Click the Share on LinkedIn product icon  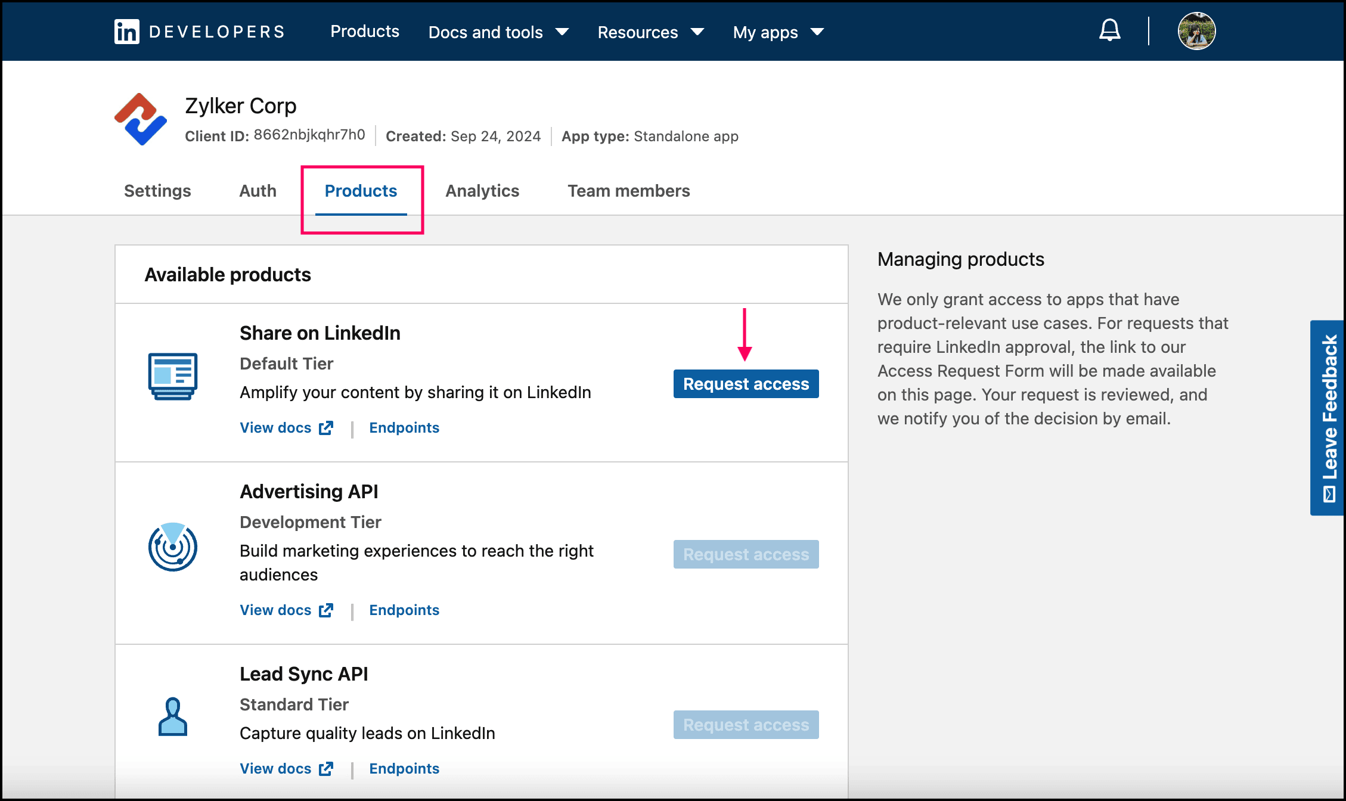(173, 376)
